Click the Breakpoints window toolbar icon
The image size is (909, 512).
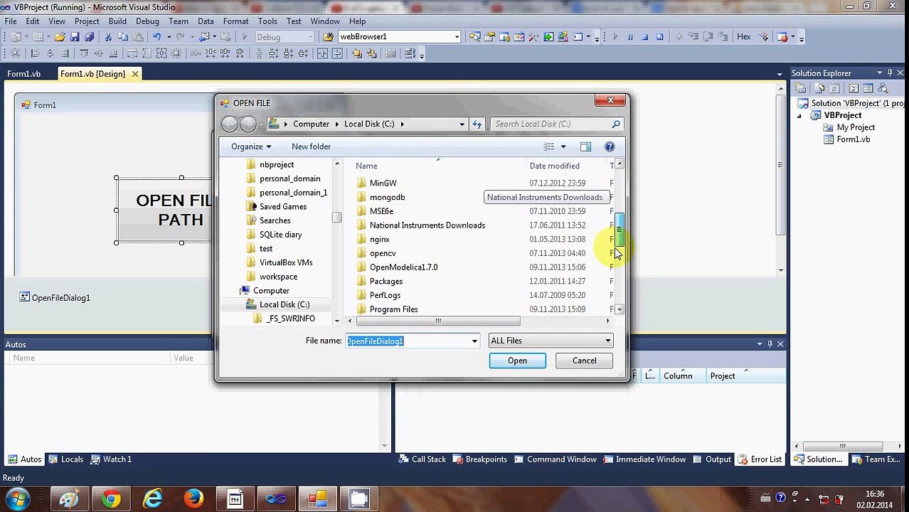(782, 37)
